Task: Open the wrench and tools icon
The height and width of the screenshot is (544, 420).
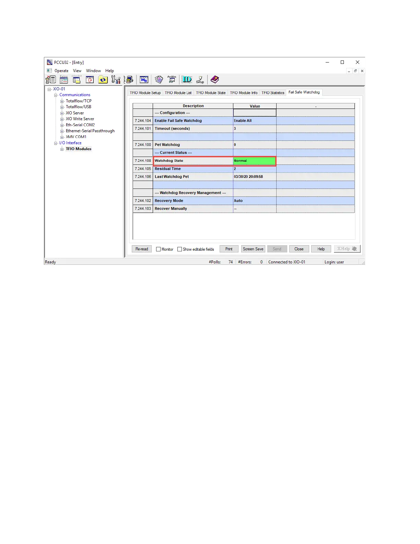Action: (116, 80)
